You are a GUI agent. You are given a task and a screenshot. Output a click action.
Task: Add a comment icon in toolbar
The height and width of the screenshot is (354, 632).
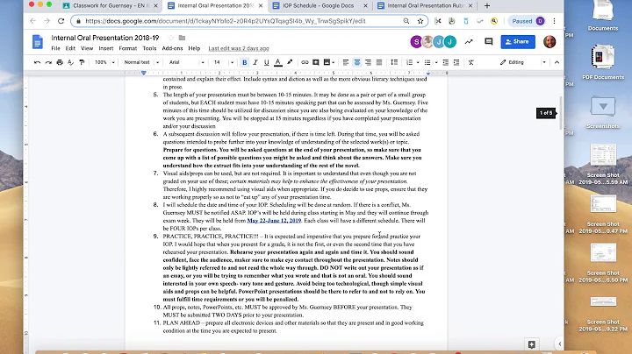(316, 62)
